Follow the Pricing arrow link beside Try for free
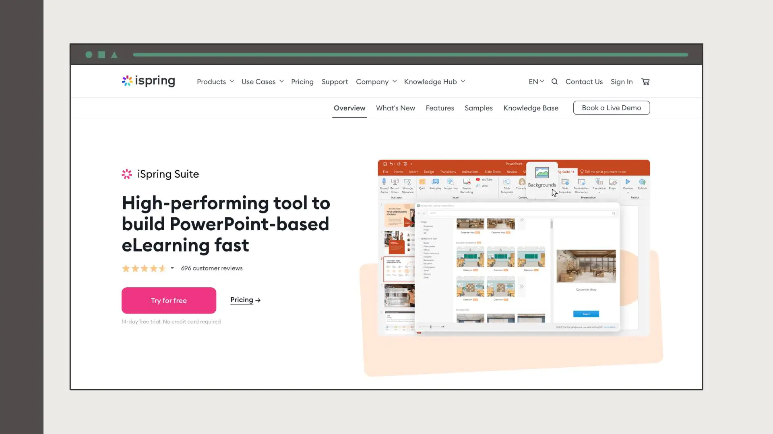Image resolution: width=773 pixels, height=434 pixels. (x=245, y=300)
